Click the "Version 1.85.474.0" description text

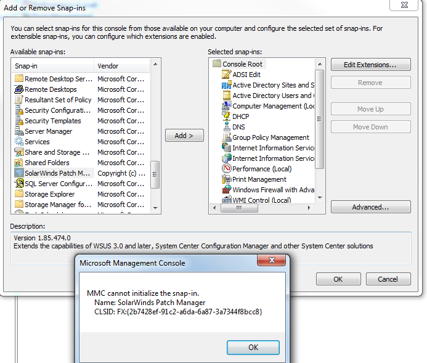tap(43, 238)
